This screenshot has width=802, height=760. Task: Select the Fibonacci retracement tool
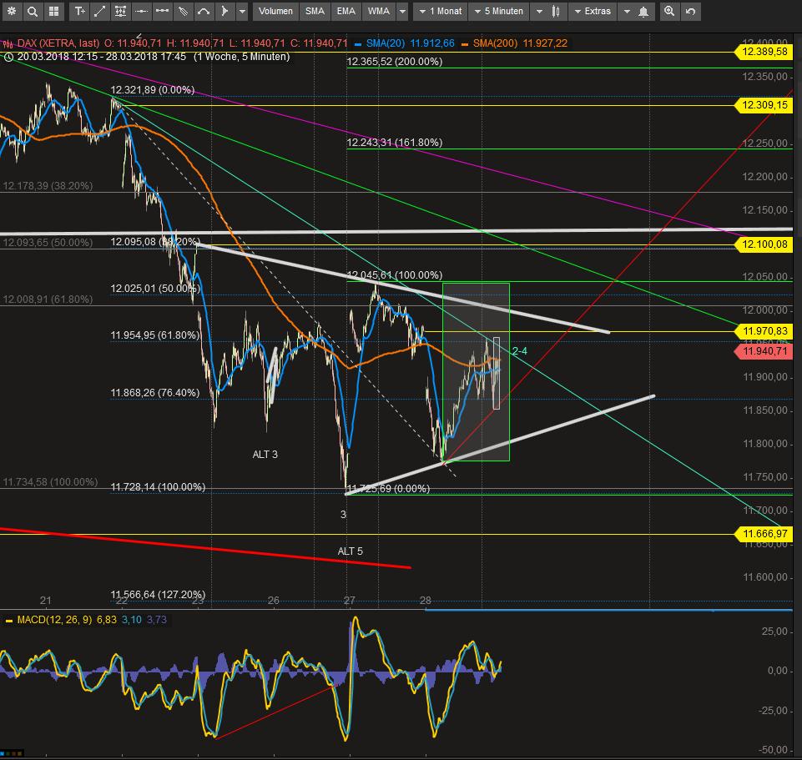pyautogui.click(x=121, y=11)
